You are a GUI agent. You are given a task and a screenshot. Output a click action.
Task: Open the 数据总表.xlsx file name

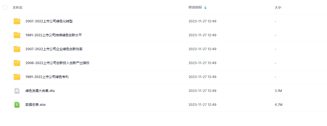[36, 105]
